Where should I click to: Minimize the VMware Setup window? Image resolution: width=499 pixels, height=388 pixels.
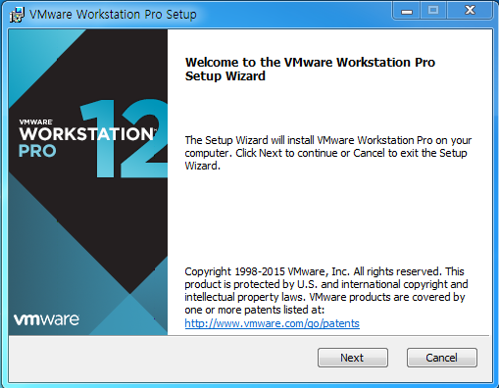(x=407, y=11)
